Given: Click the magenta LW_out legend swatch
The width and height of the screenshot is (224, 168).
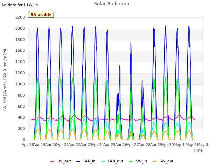Looking at the screenshot, I should pos(52,162).
